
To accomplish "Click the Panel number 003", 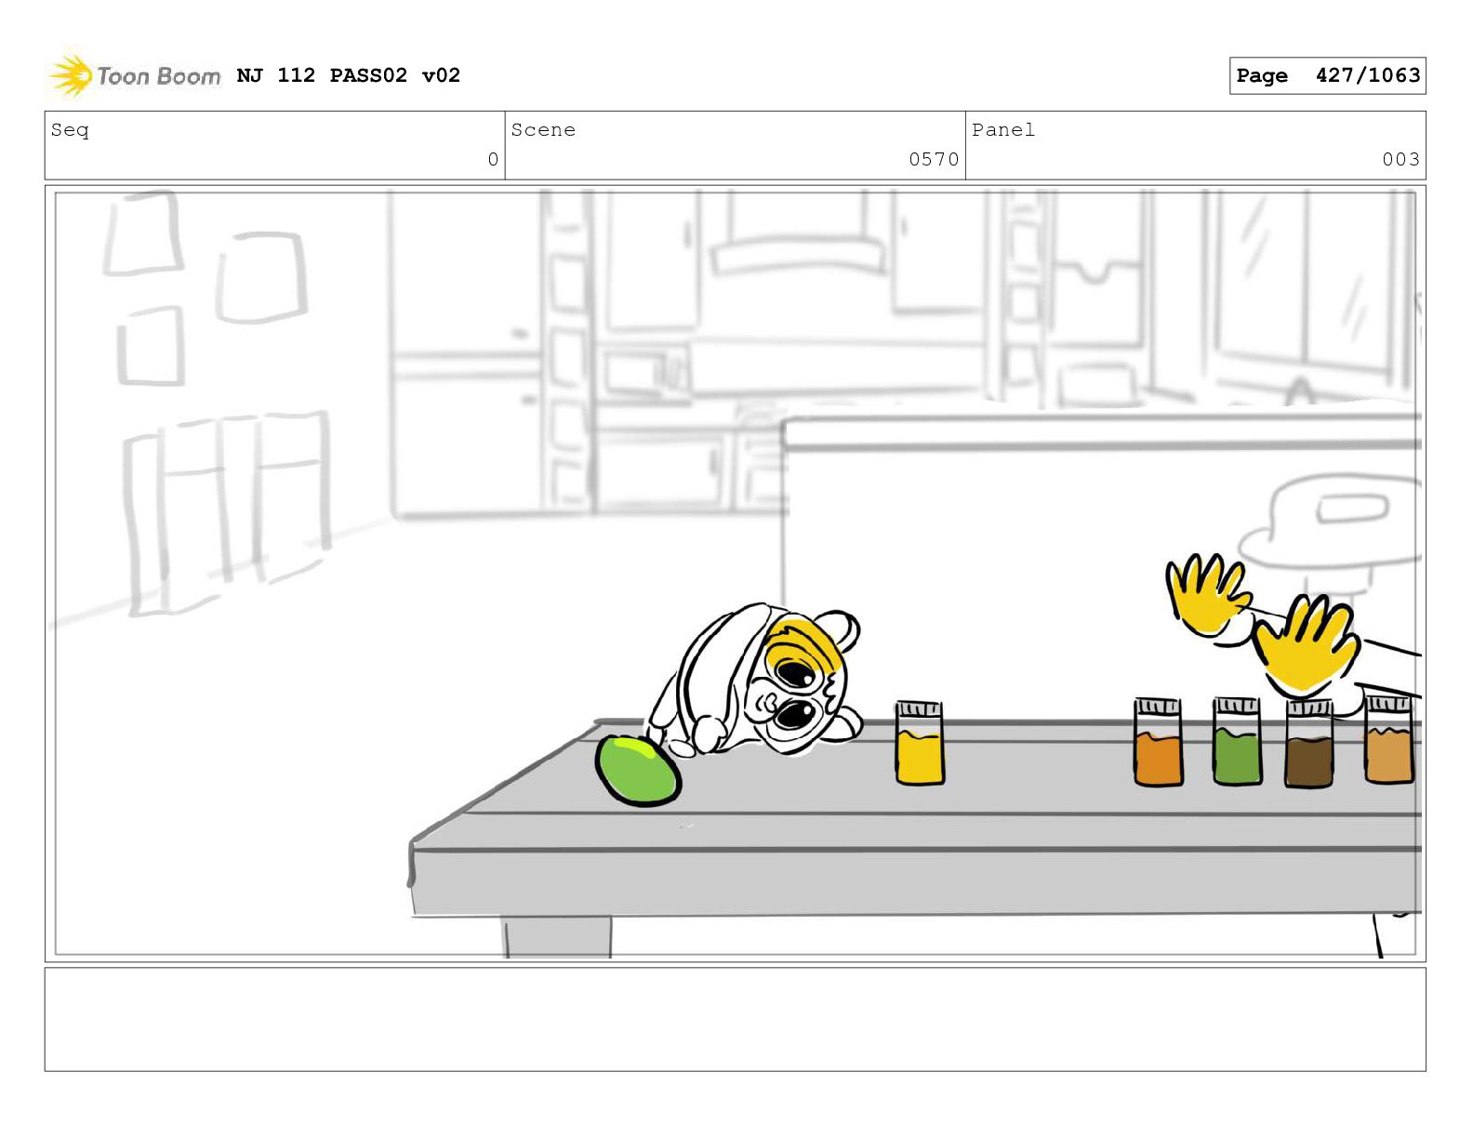I will [1400, 159].
